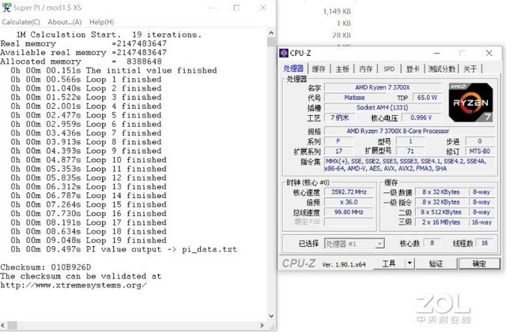This screenshot has width=506, height=332.
Task: Click the 二级 cache value 8 x 512 KBytes
Action: pyautogui.click(x=441, y=212)
